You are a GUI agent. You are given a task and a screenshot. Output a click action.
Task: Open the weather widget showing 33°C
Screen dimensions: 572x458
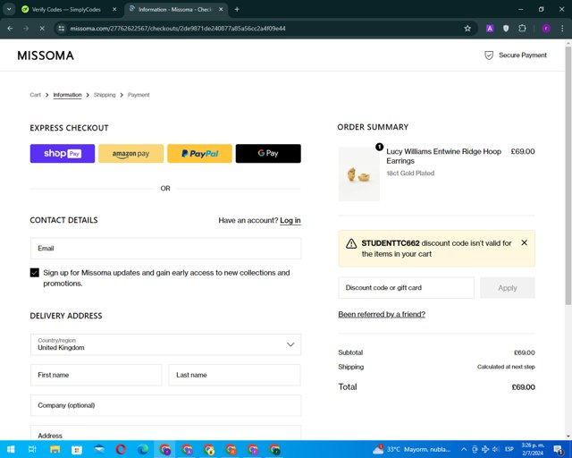[411, 449]
